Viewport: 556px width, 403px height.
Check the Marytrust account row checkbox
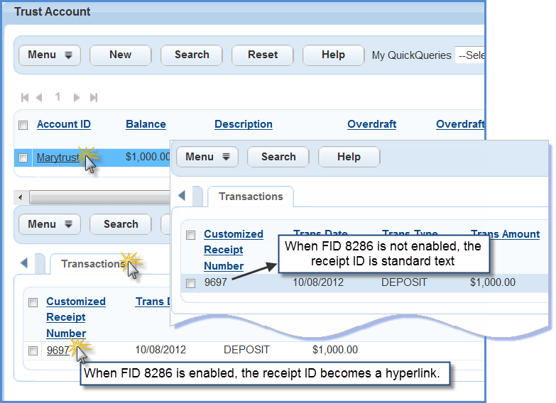(23, 158)
